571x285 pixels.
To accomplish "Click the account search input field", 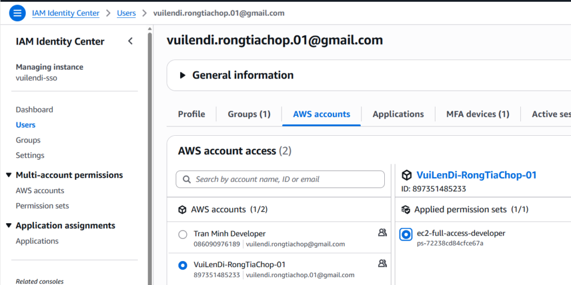I will [280, 179].
